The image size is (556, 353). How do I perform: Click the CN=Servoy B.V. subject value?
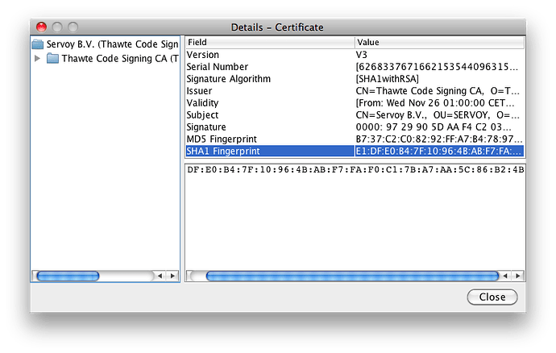pyautogui.click(x=438, y=115)
